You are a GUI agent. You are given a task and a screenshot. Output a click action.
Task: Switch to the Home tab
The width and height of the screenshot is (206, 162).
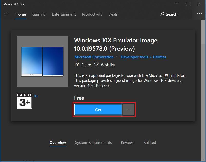(x=21, y=14)
